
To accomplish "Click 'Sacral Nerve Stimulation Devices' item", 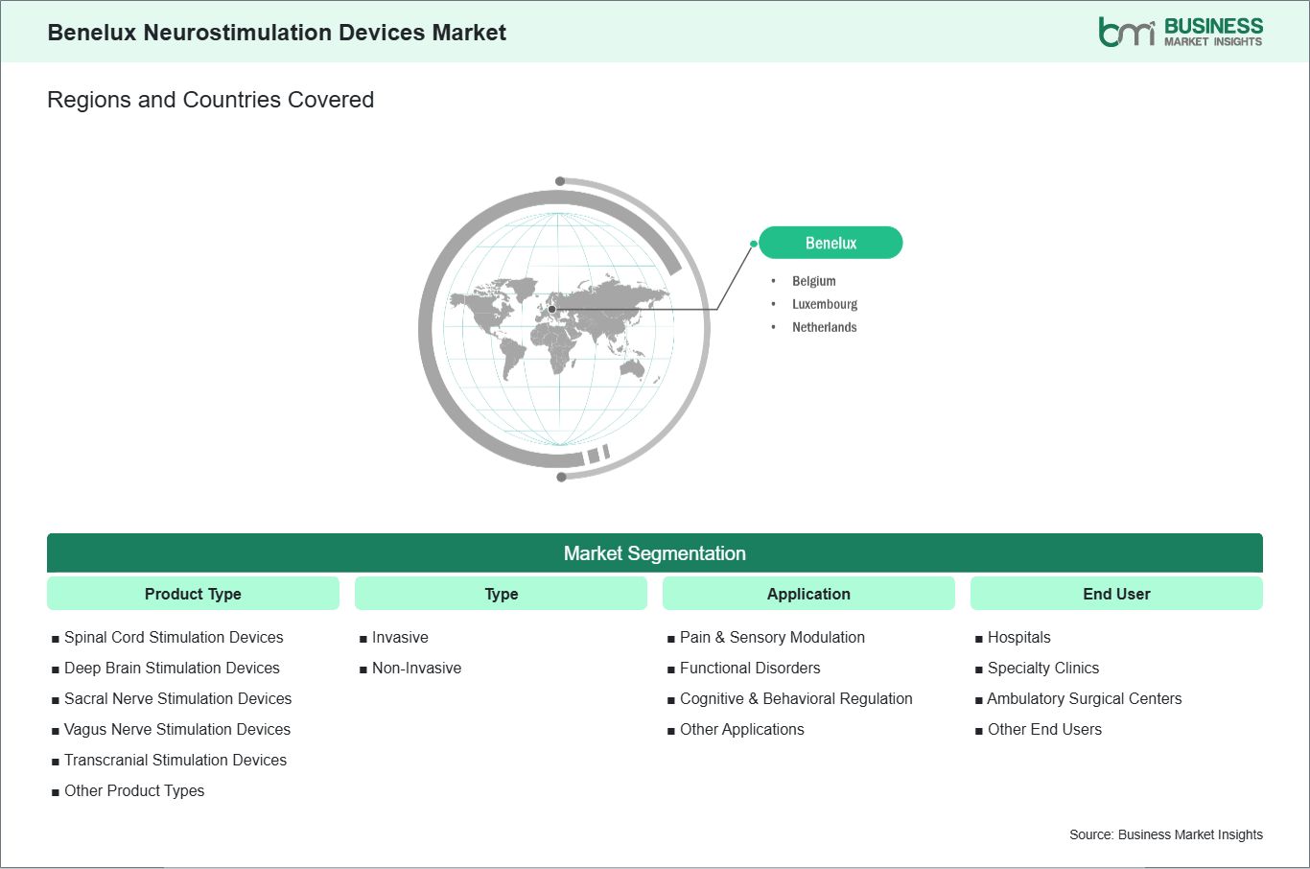I will pyautogui.click(x=177, y=698).
